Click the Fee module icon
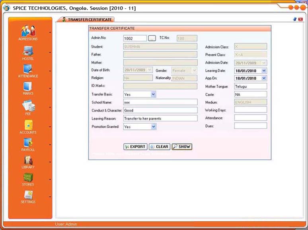 pyautogui.click(x=28, y=106)
